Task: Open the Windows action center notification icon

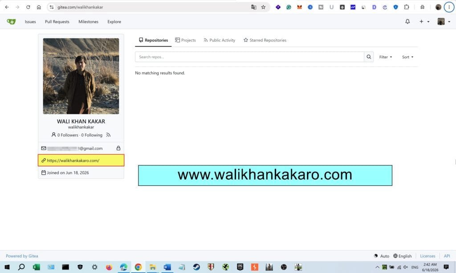Action: point(446,267)
